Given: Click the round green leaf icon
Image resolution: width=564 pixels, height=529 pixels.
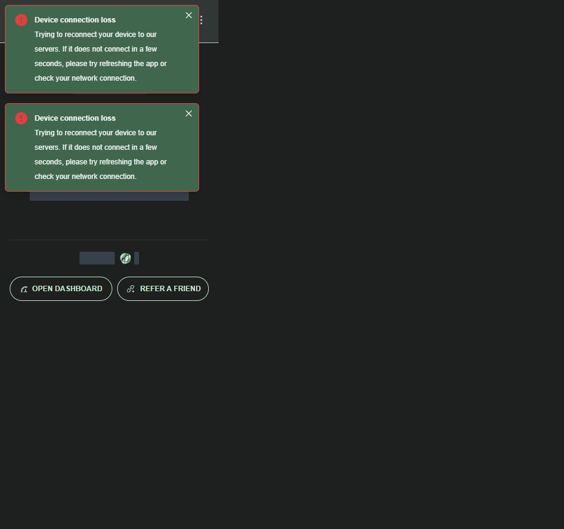Looking at the screenshot, I should (x=126, y=258).
